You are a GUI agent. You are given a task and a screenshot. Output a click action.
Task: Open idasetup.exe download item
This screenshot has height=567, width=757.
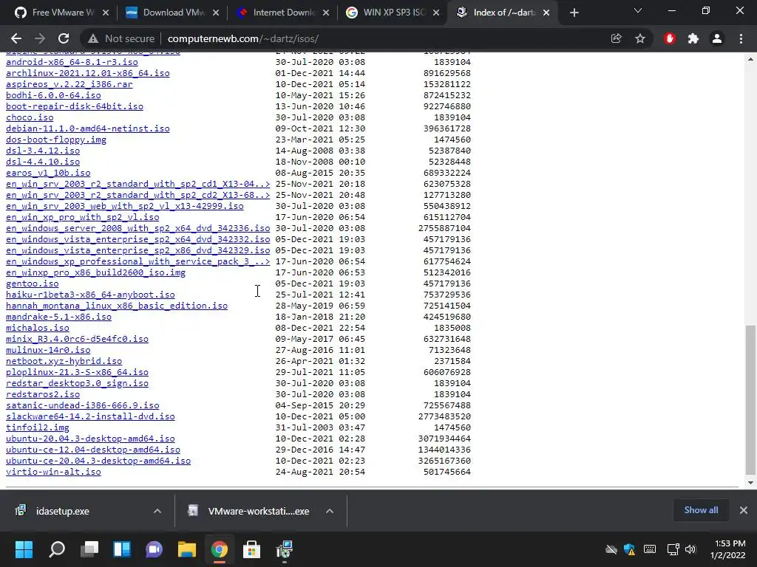point(62,511)
